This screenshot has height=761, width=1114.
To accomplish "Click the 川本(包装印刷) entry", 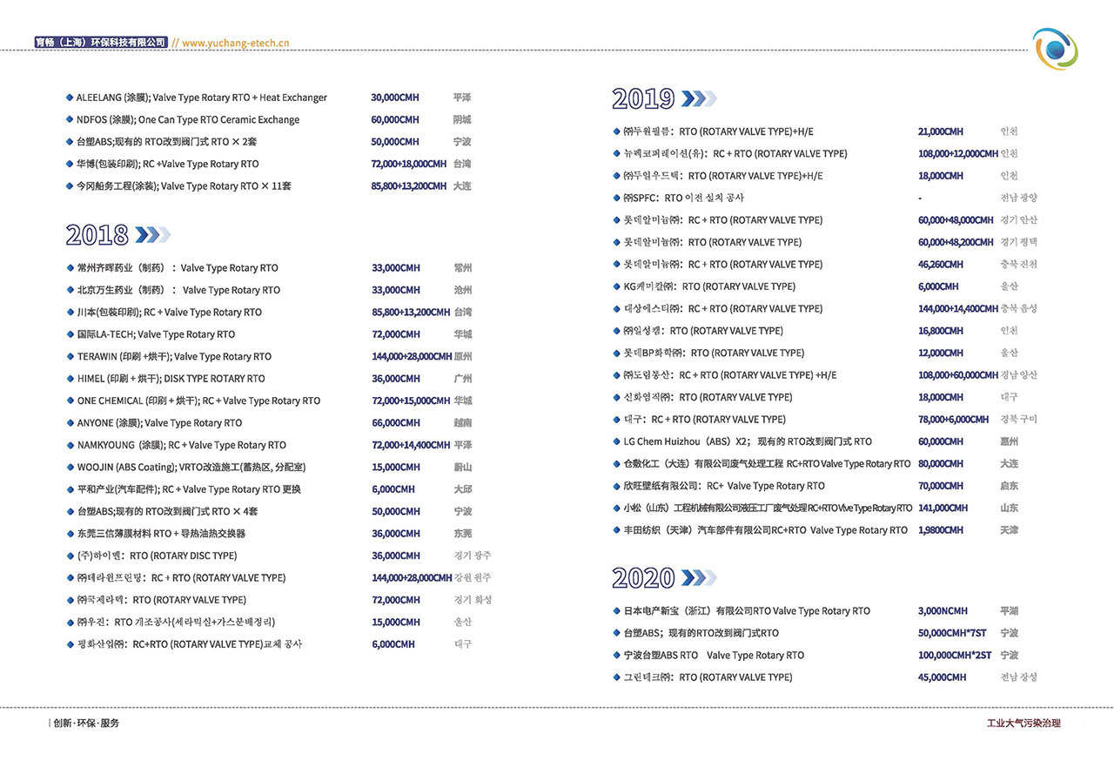I will 164,313.
